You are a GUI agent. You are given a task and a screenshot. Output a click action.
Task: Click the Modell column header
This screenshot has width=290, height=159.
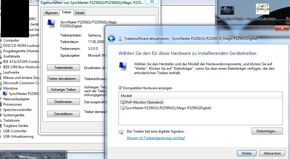click(x=201, y=96)
